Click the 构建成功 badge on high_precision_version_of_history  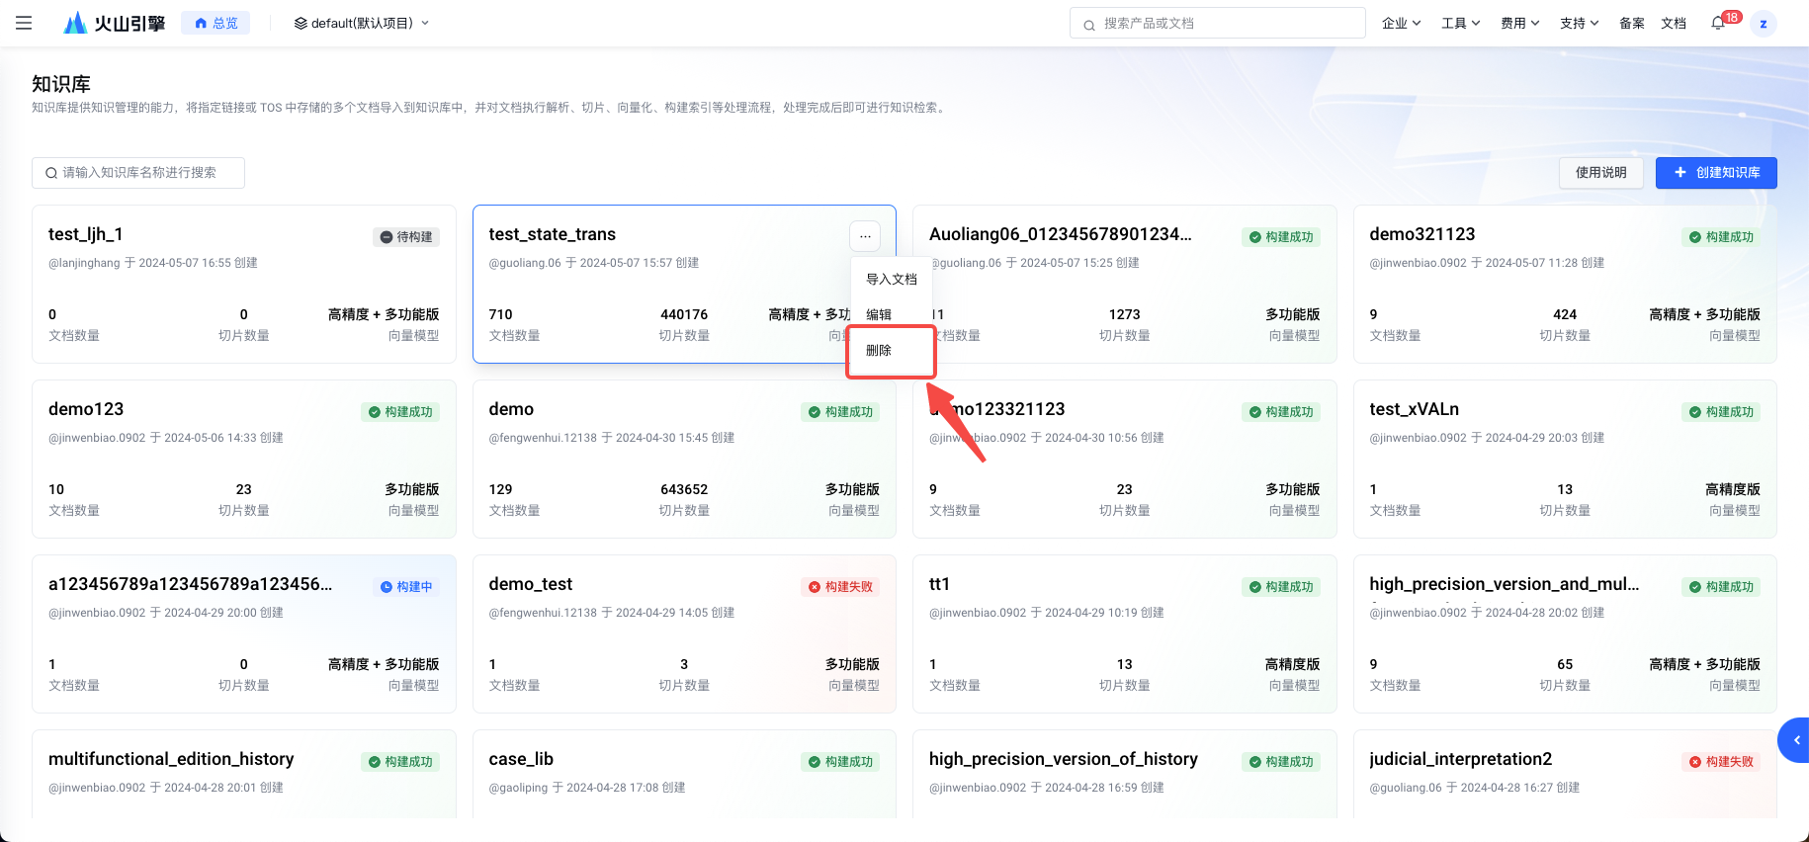pos(1281,762)
